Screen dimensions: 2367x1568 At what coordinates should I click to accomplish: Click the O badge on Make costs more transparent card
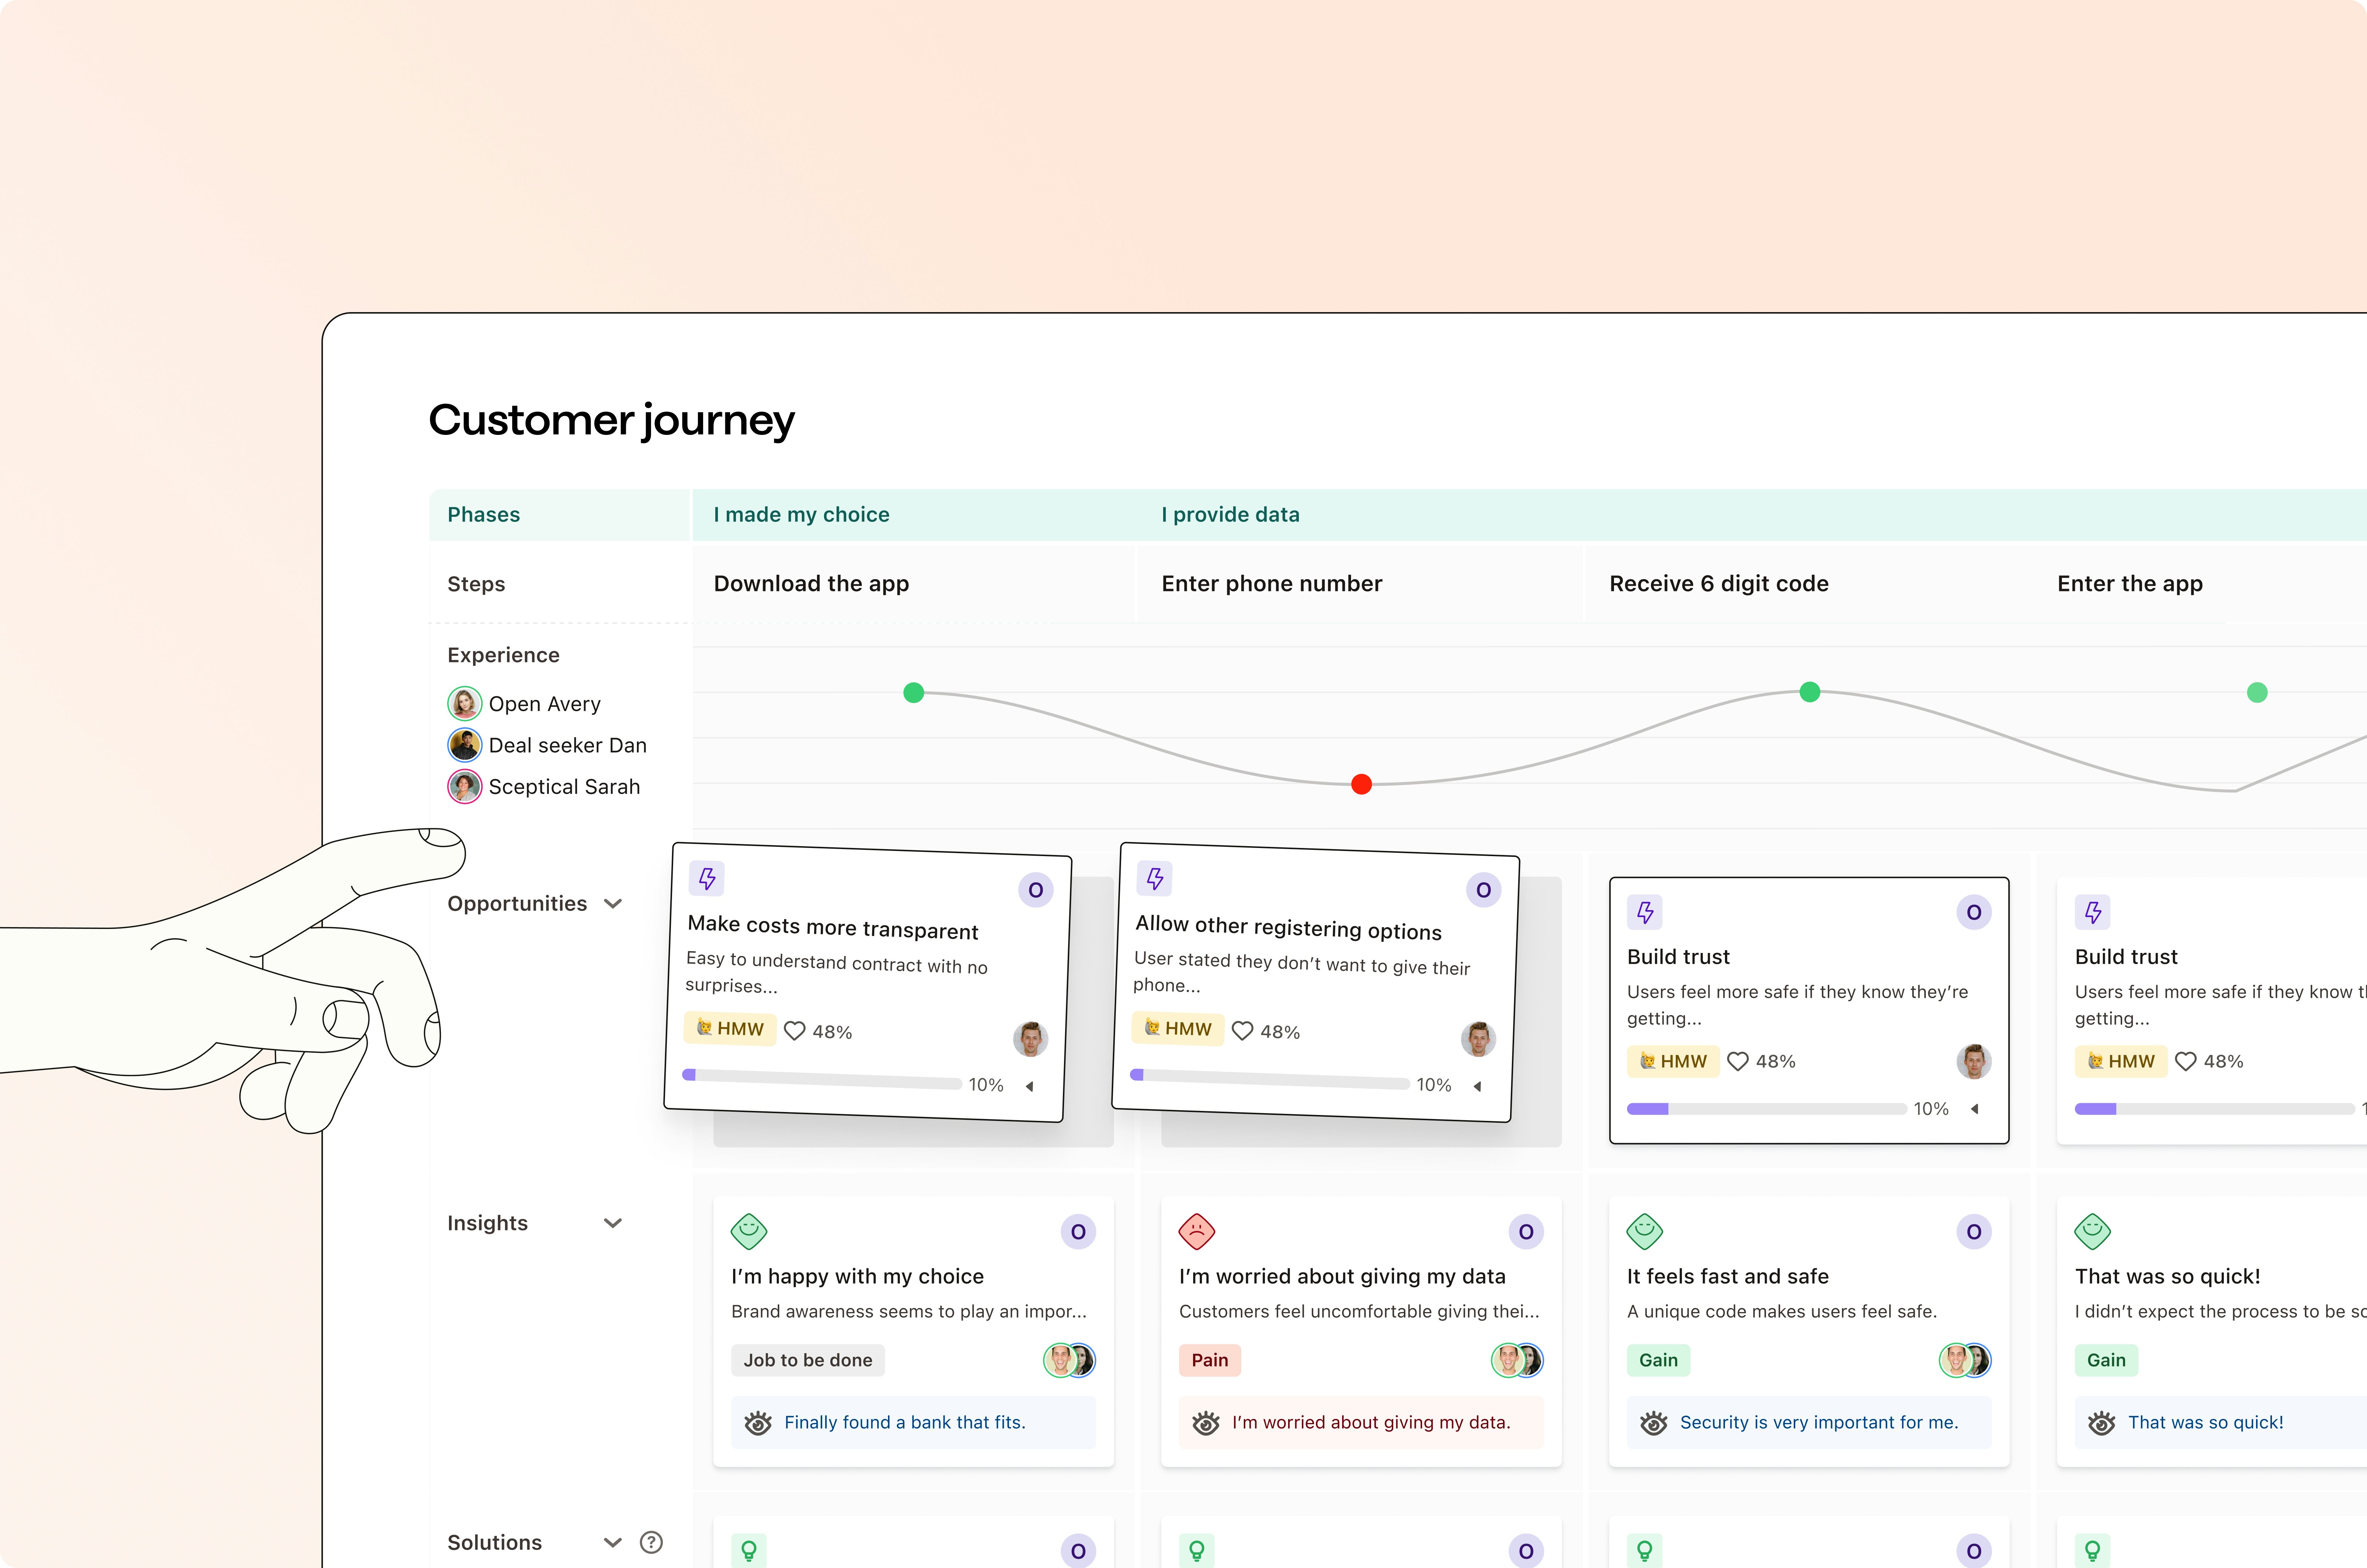(x=1036, y=890)
